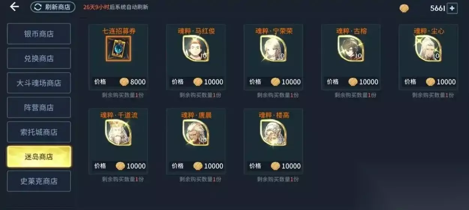Pick the 魂粹·楼高 character portrait

[274, 133]
